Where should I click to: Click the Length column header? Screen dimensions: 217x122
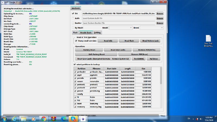[x=127, y=69]
